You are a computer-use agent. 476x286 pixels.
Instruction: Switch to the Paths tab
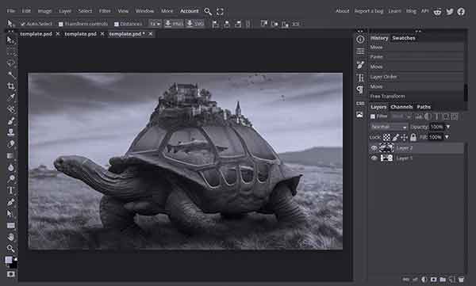(424, 107)
